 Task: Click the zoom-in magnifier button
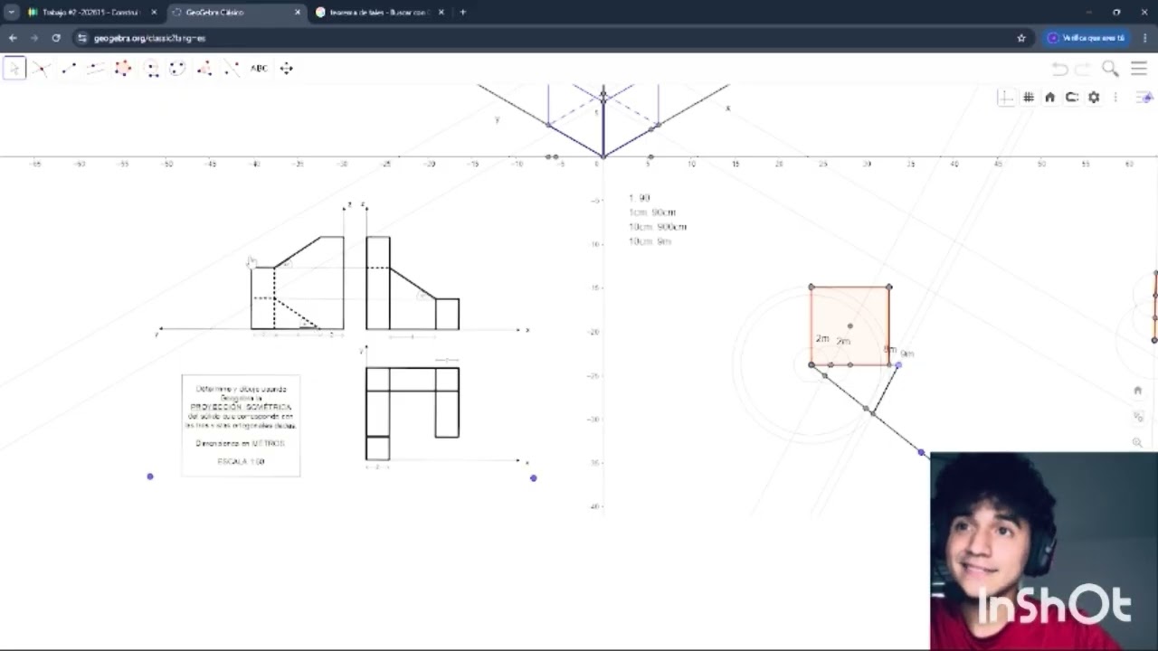coord(1138,442)
